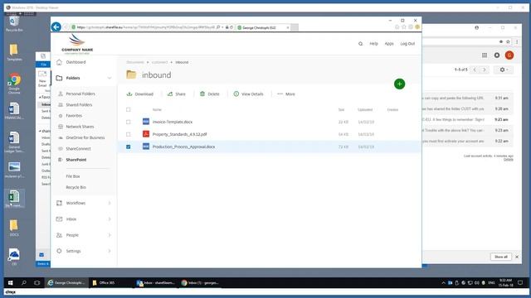Open Invoice-Template.docx file

(173, 122)
